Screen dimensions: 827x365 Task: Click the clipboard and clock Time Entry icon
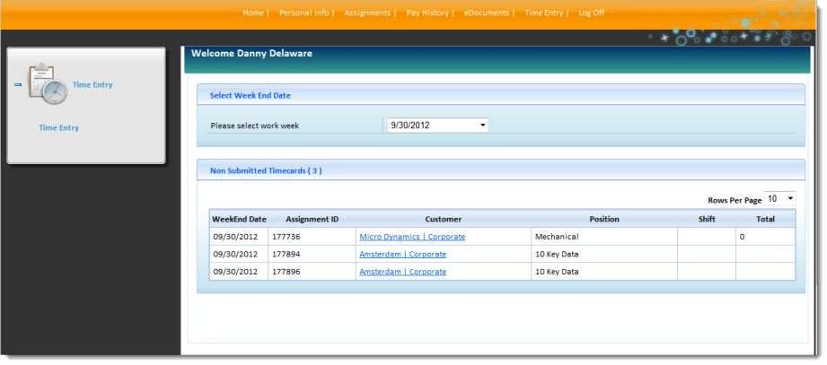pos(47,85)
